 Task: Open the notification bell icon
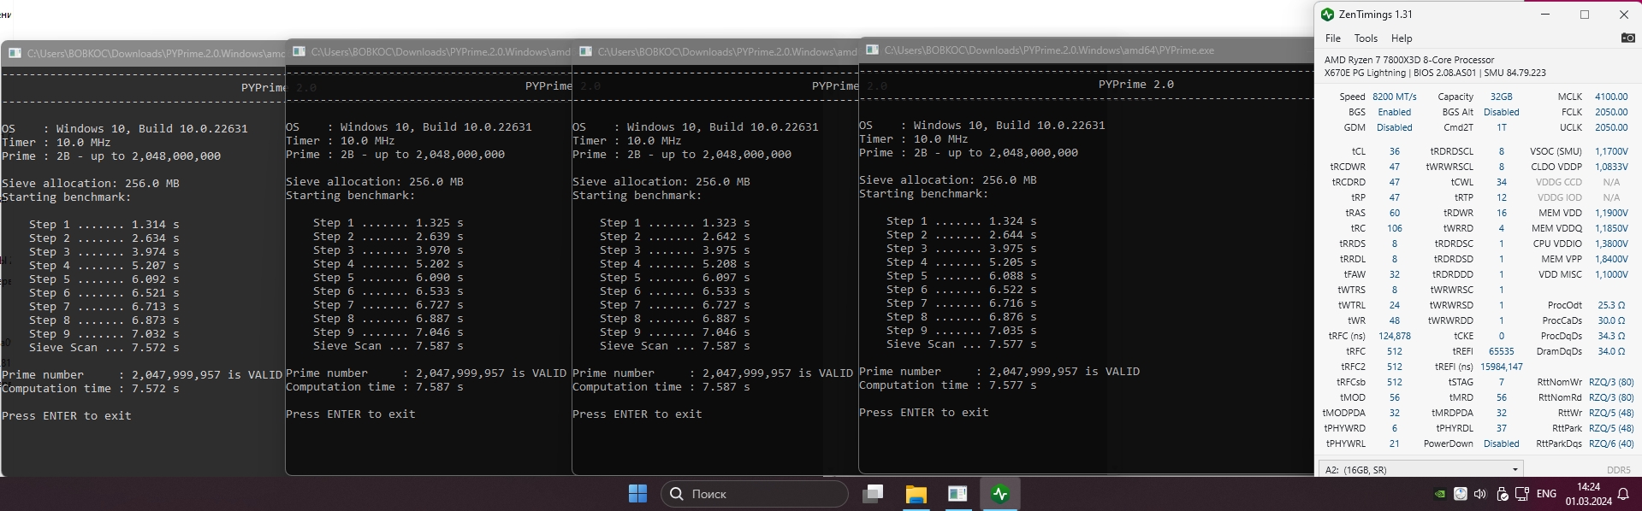(x=1623, y=494)
